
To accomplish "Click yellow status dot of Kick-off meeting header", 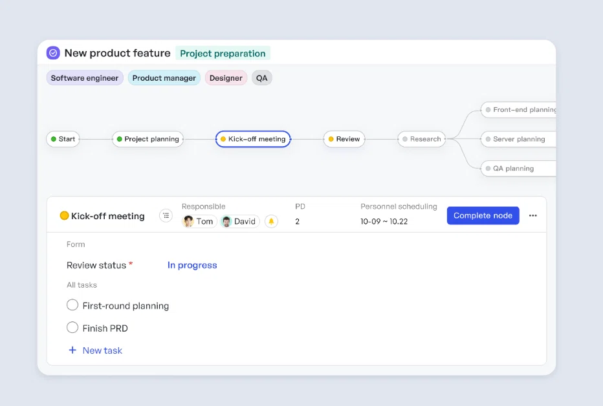I will click(64, 216).
